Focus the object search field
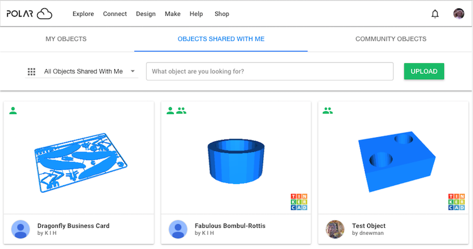The image size is (473, 249). pyautogui.click(x=270, y=72)
